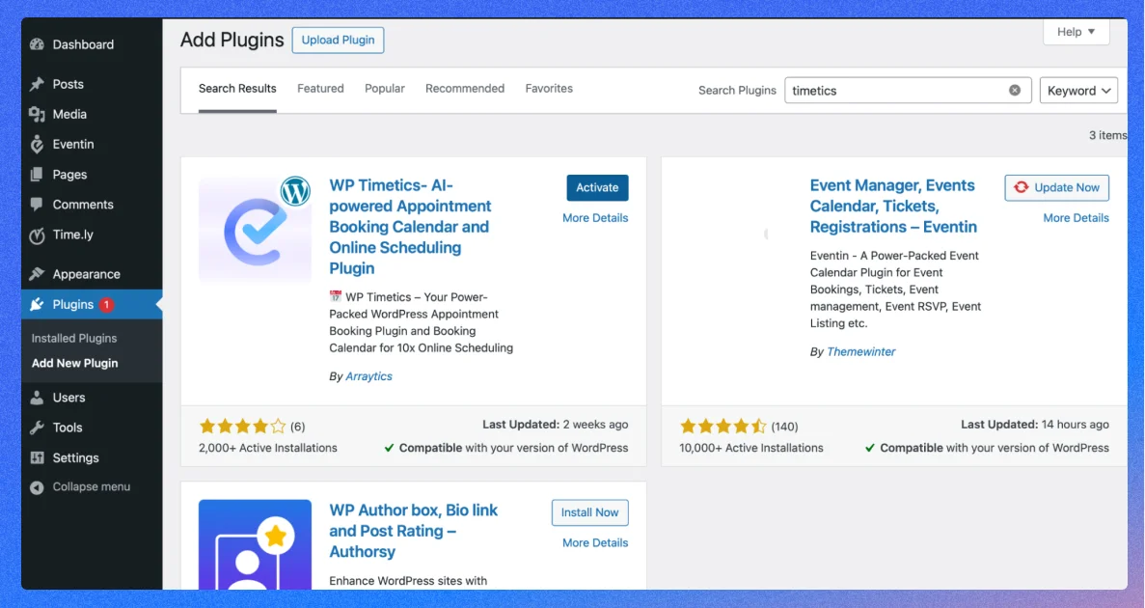
Task: Open More Details for WP Timetics
Action: point(595,218)
